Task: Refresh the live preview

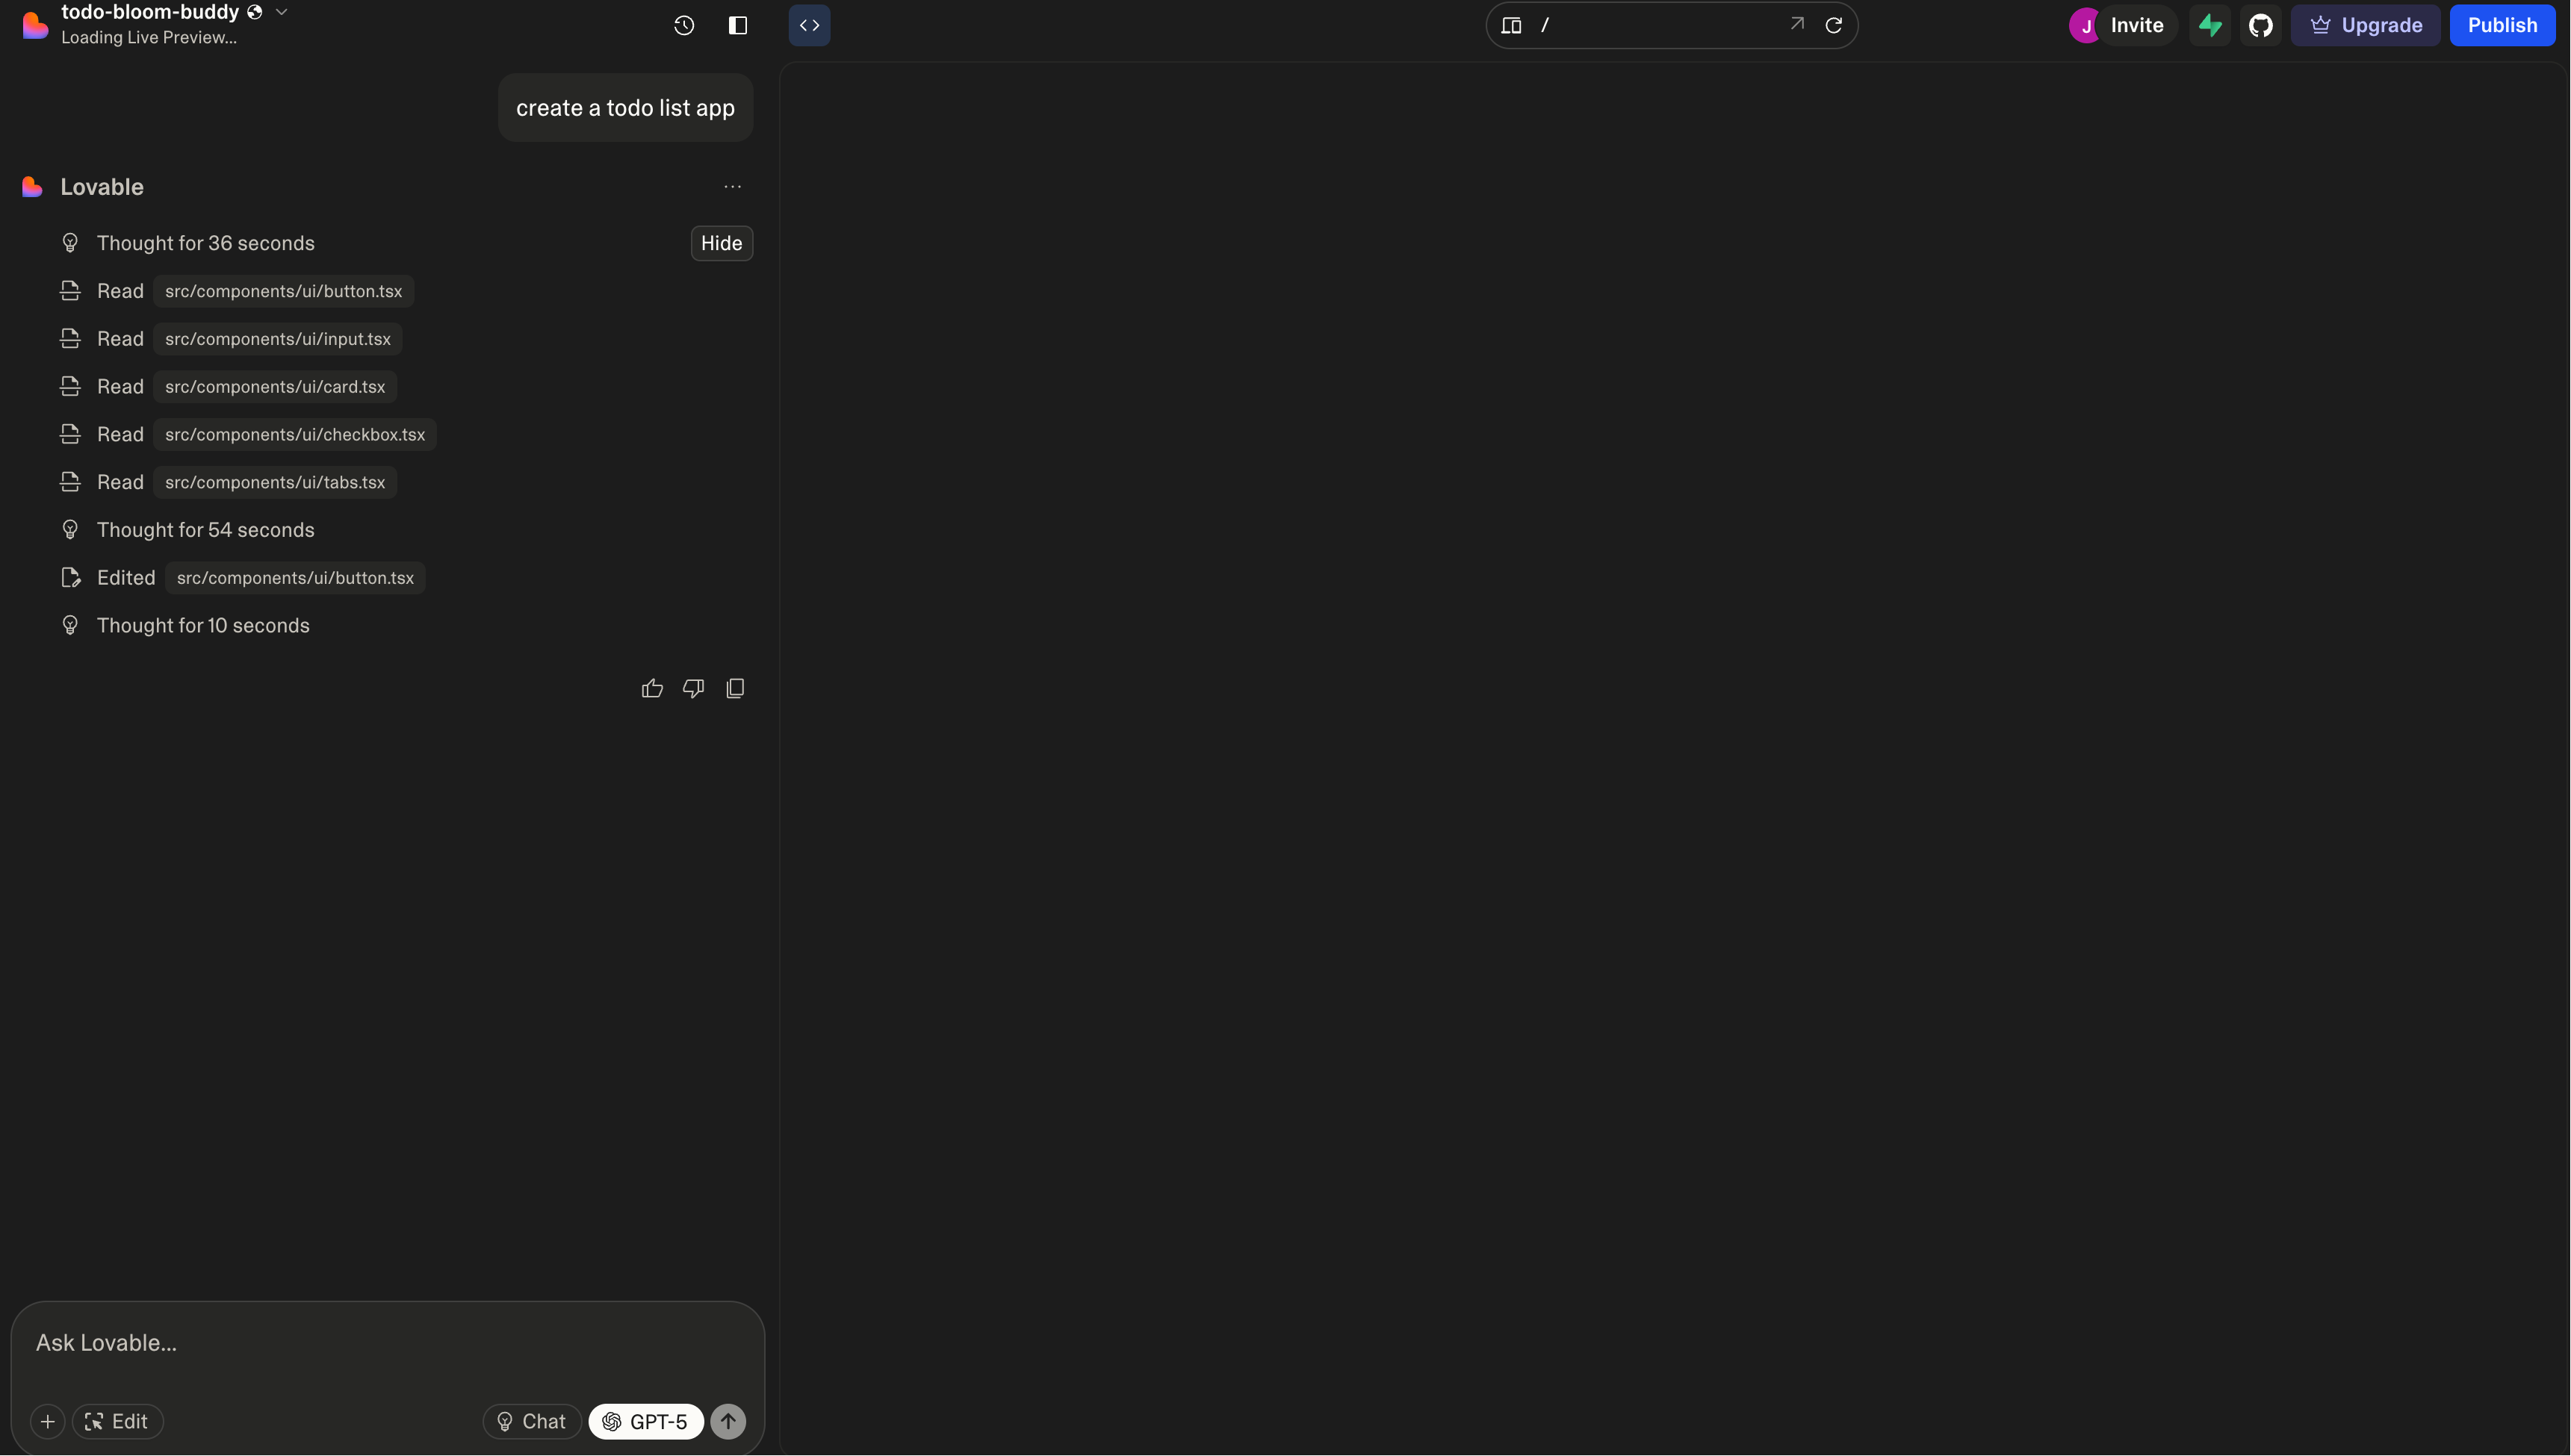Action: coord(1834,25)
